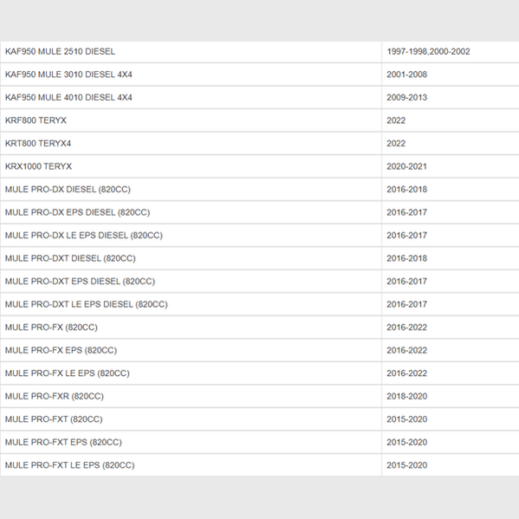Select the MULE PRO-FXT (820CC) model cell
This screenshot has height=519, width=519.
pos(191,419)
